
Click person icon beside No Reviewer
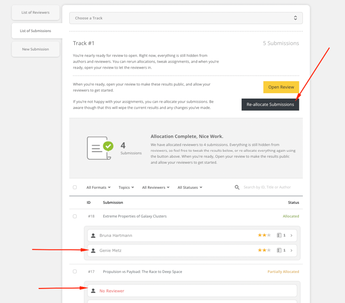[x=93, y=291]
